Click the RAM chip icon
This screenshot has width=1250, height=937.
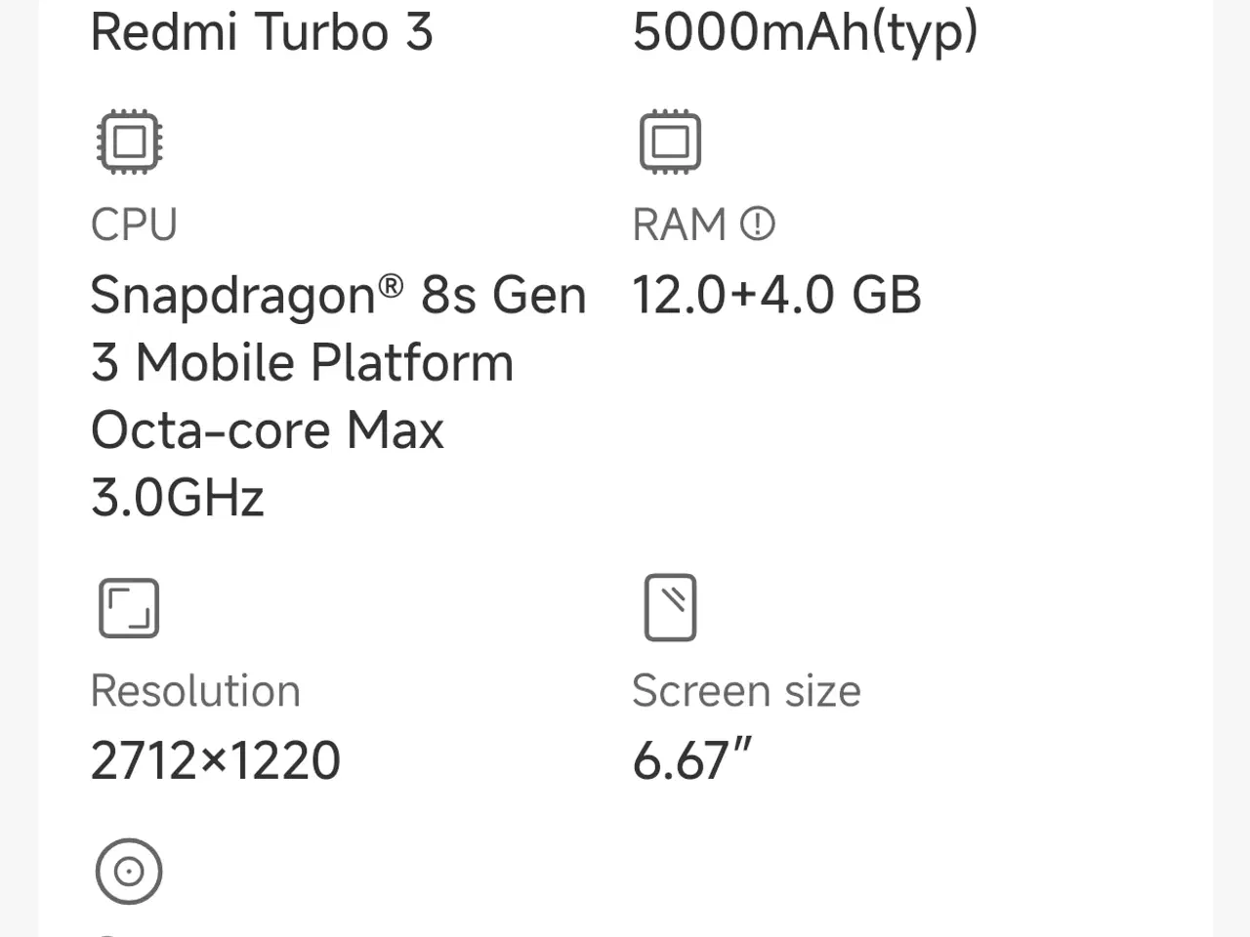pos(670,140)
